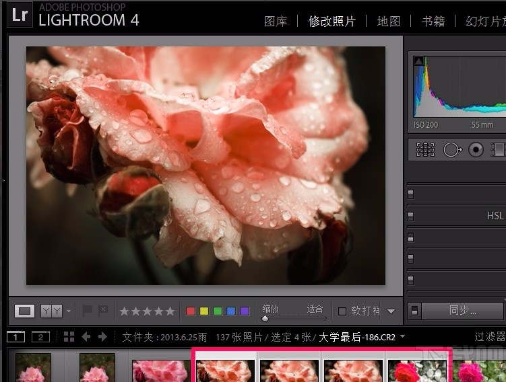This screenshot has height=382, width=506.
Task: Select the Graduated Filter tool
Action: click(498, 150)
